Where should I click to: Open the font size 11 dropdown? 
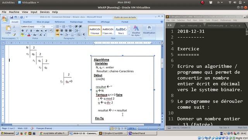click(52, 26)
